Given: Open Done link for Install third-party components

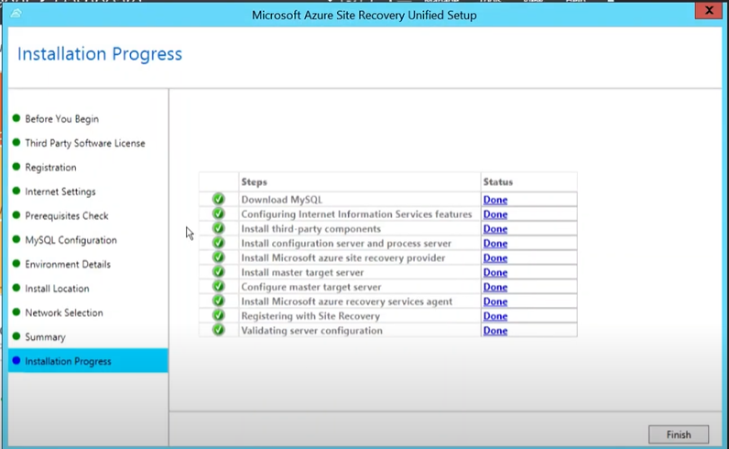Looking at the screenshot, I should [x=495, y=229].
